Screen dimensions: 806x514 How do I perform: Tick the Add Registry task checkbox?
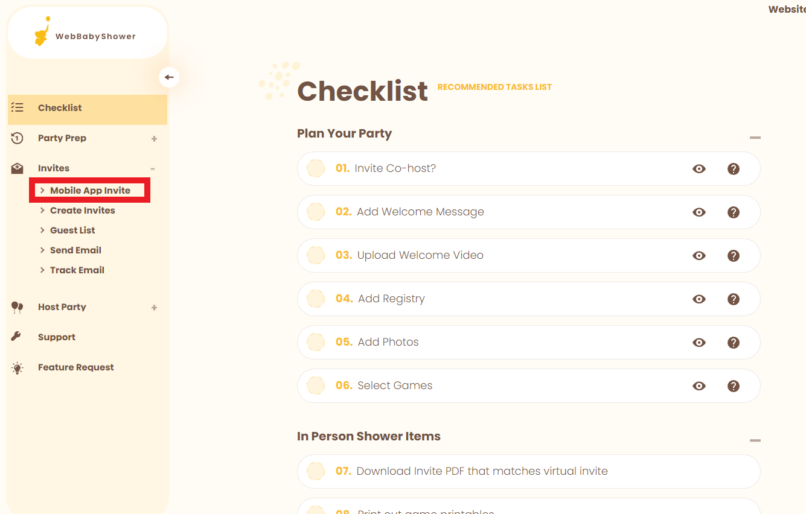(x=316, y=299)
